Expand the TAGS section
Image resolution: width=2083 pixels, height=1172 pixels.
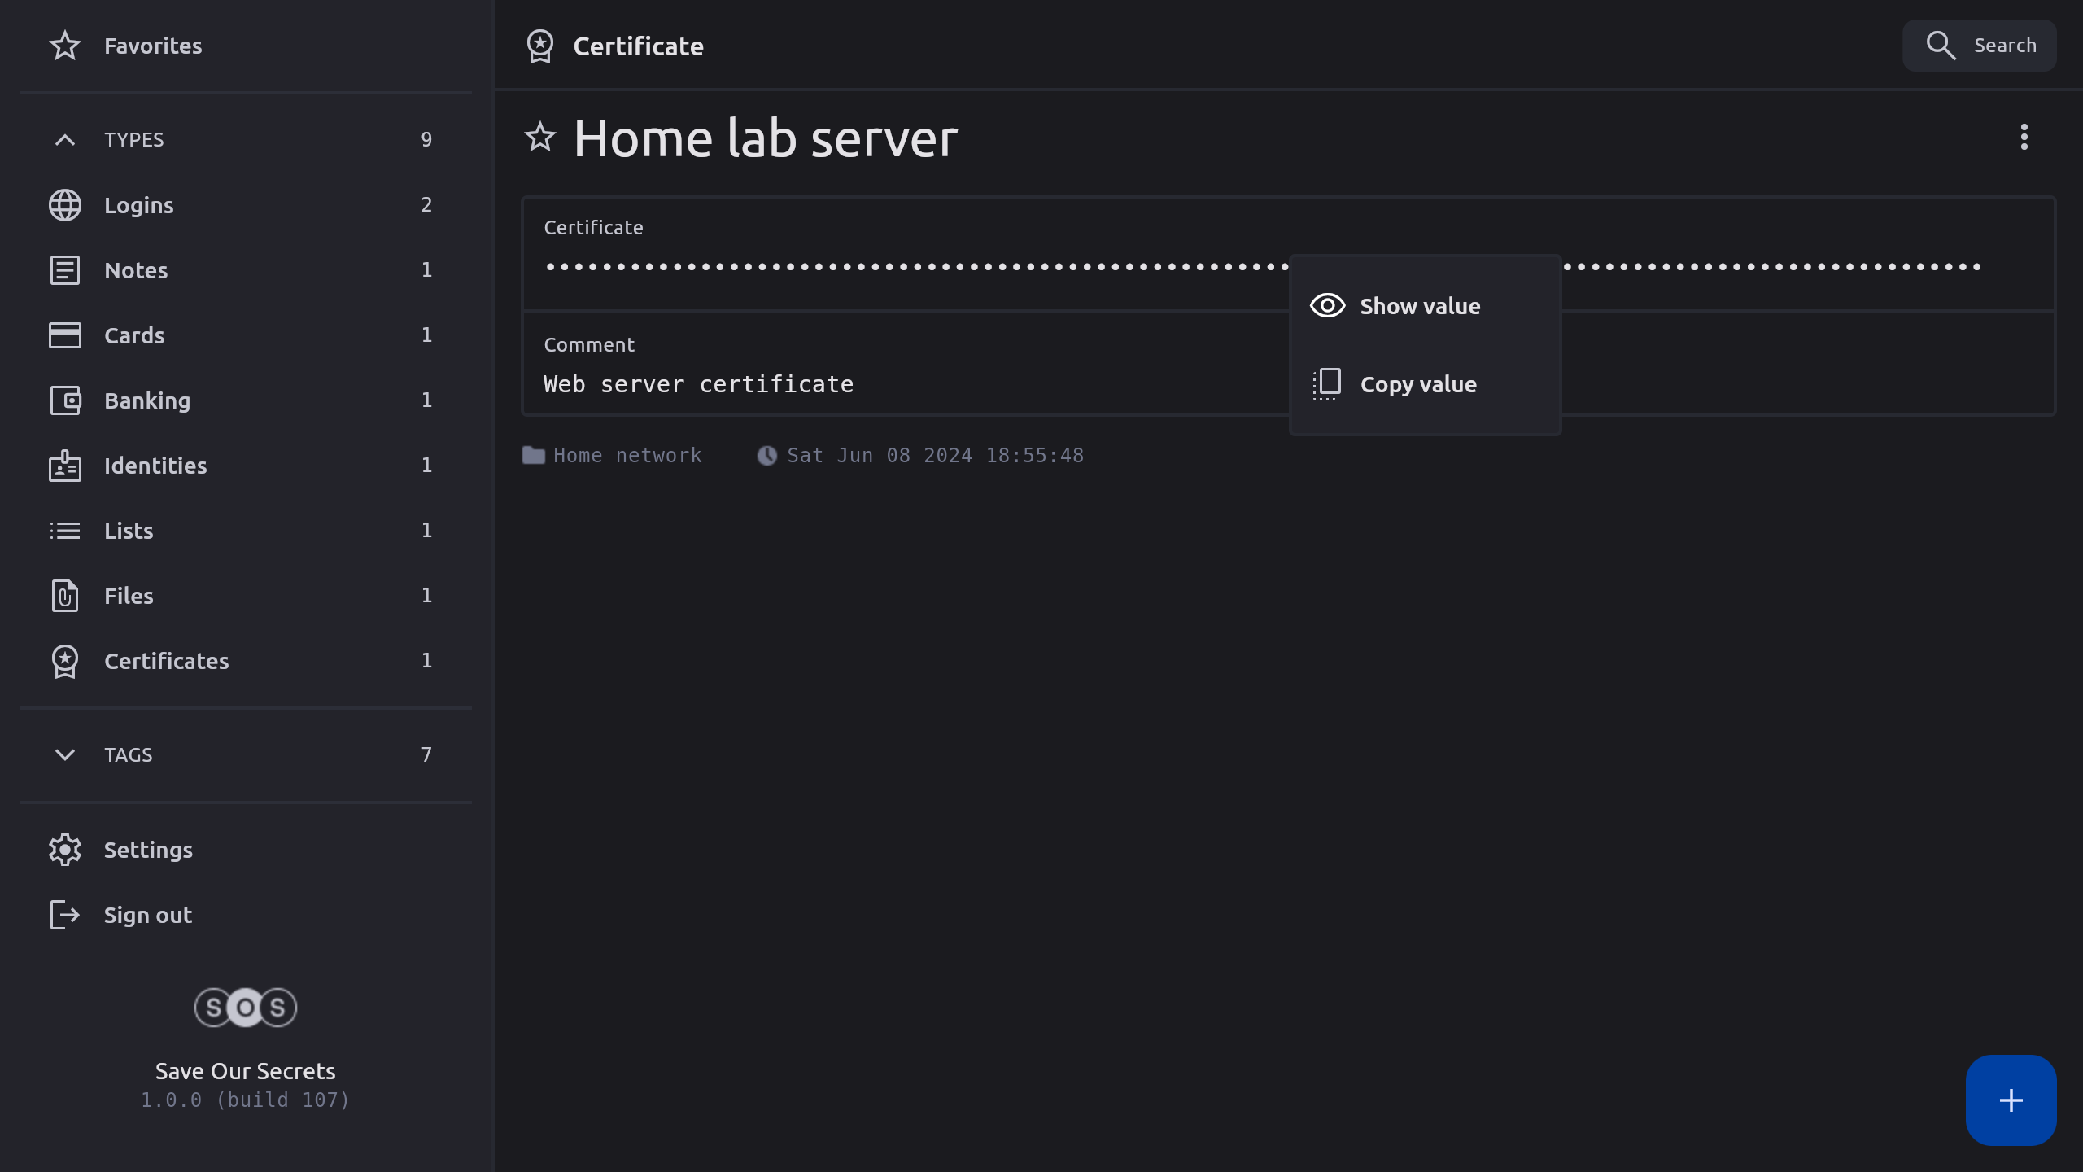pos(64,754)
